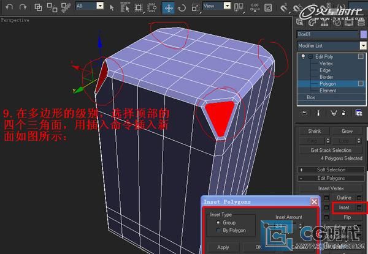The width and height of the screenshot is (368, 254).
Task: Select the Edge sub-object level
Action: click(x=325, y=70)
